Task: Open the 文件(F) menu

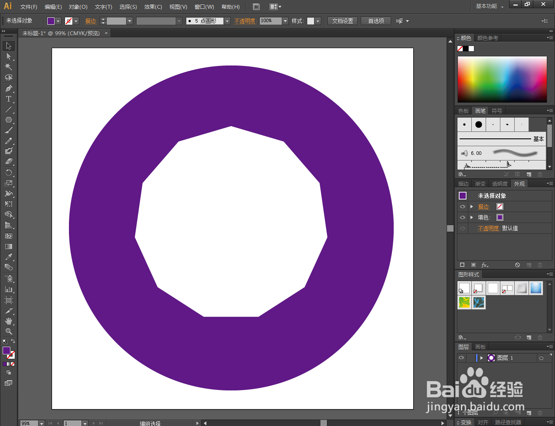Action: click(29, 7)
